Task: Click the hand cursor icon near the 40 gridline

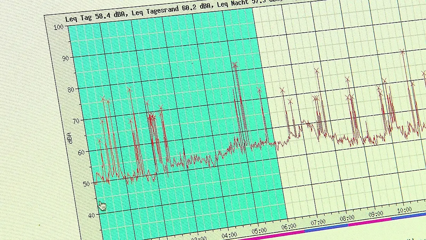Action: (102, 206)
